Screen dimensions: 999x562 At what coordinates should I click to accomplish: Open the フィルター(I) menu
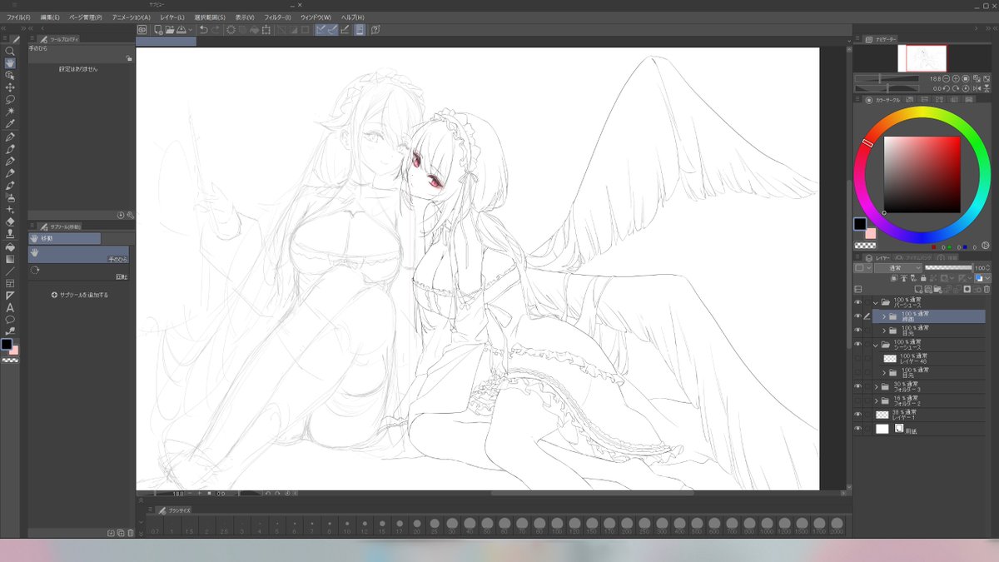(277, 17)
